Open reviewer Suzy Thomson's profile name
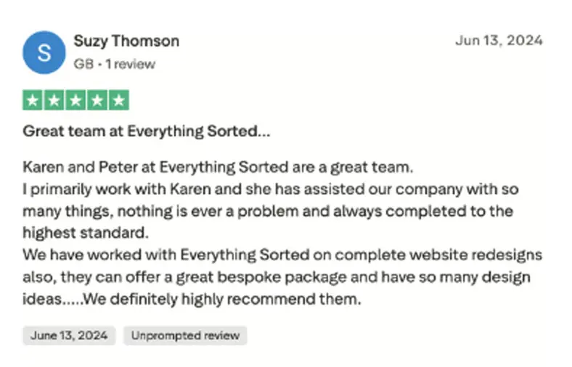 pos(126,41)
